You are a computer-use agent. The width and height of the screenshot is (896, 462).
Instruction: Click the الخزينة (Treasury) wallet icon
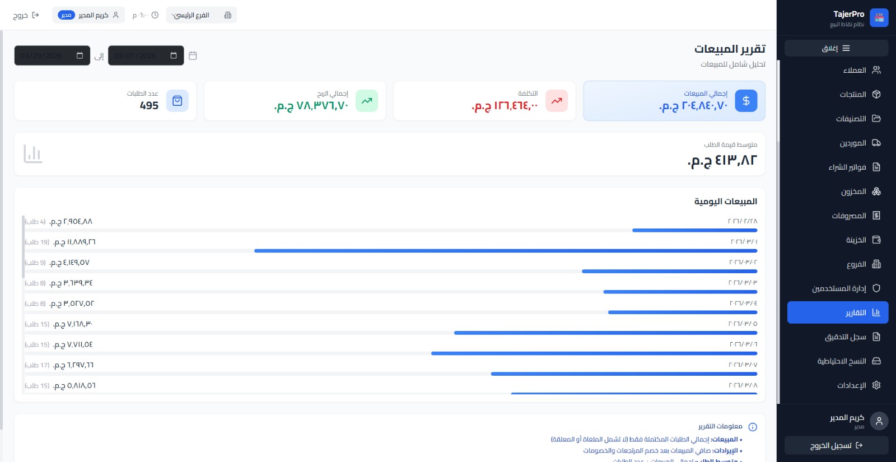876,240
